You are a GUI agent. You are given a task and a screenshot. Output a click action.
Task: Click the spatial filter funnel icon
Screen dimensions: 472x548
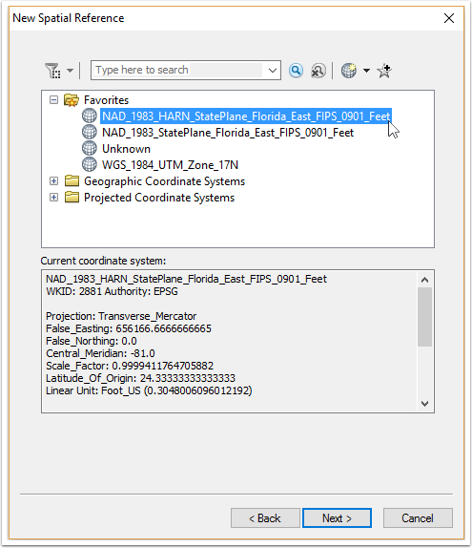click(52, 71)
